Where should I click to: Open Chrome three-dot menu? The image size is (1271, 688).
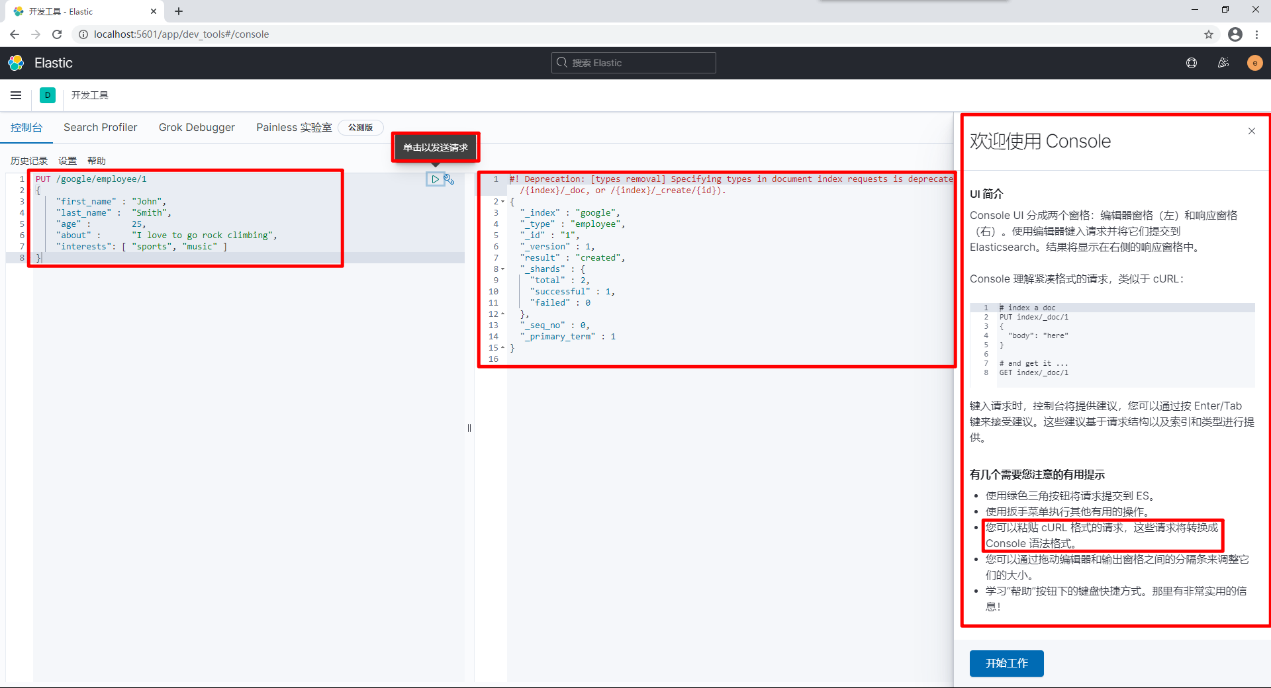click(1256, 34)
